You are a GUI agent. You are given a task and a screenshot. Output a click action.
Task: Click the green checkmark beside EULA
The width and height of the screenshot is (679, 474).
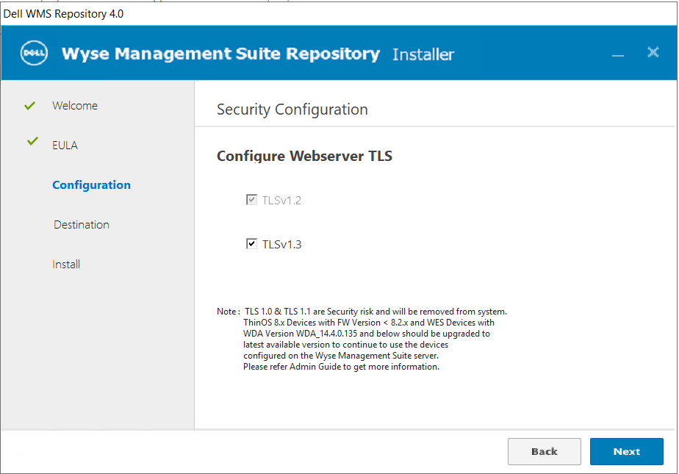[x=32, y=141]
